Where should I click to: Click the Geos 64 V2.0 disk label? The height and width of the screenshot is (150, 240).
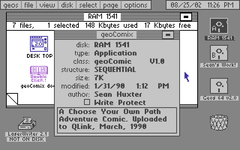219,98
